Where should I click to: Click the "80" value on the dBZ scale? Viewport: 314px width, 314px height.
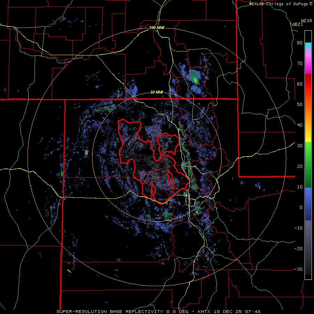click(300, 43)
